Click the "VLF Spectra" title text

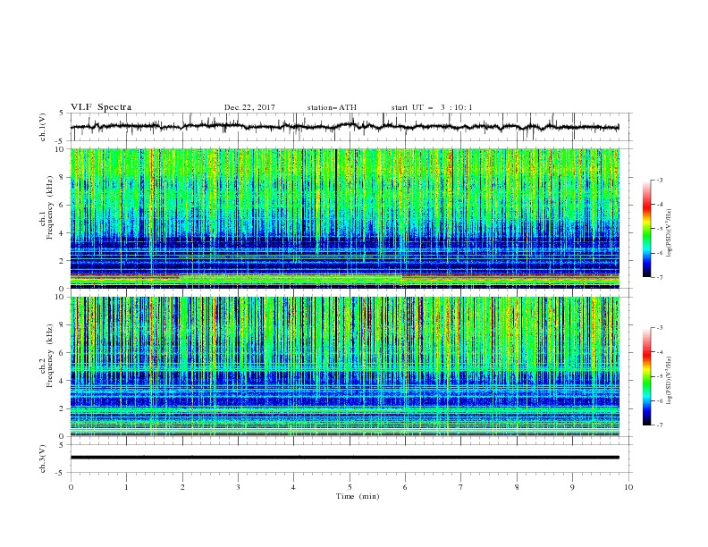pos(101,107)
